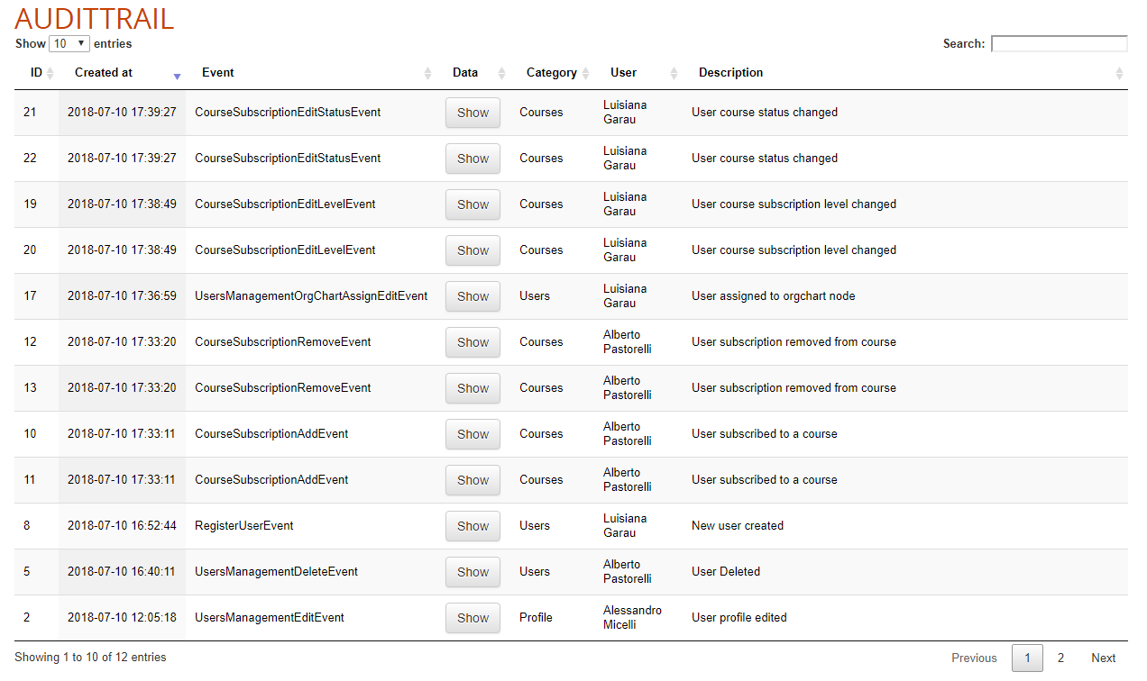The height and width of the screenshot is (681, 1147).
Task: Click sort arrows icon in Data column
Action: 502,73
